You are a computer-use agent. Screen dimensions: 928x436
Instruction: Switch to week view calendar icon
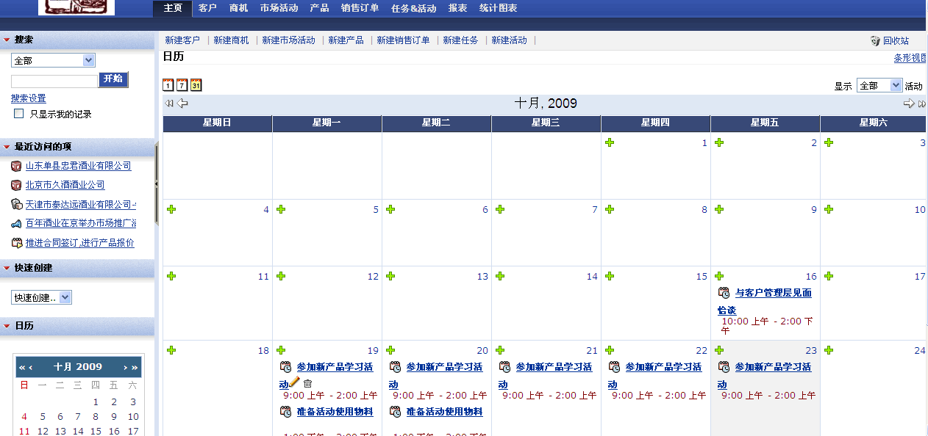tap(182, 85)
